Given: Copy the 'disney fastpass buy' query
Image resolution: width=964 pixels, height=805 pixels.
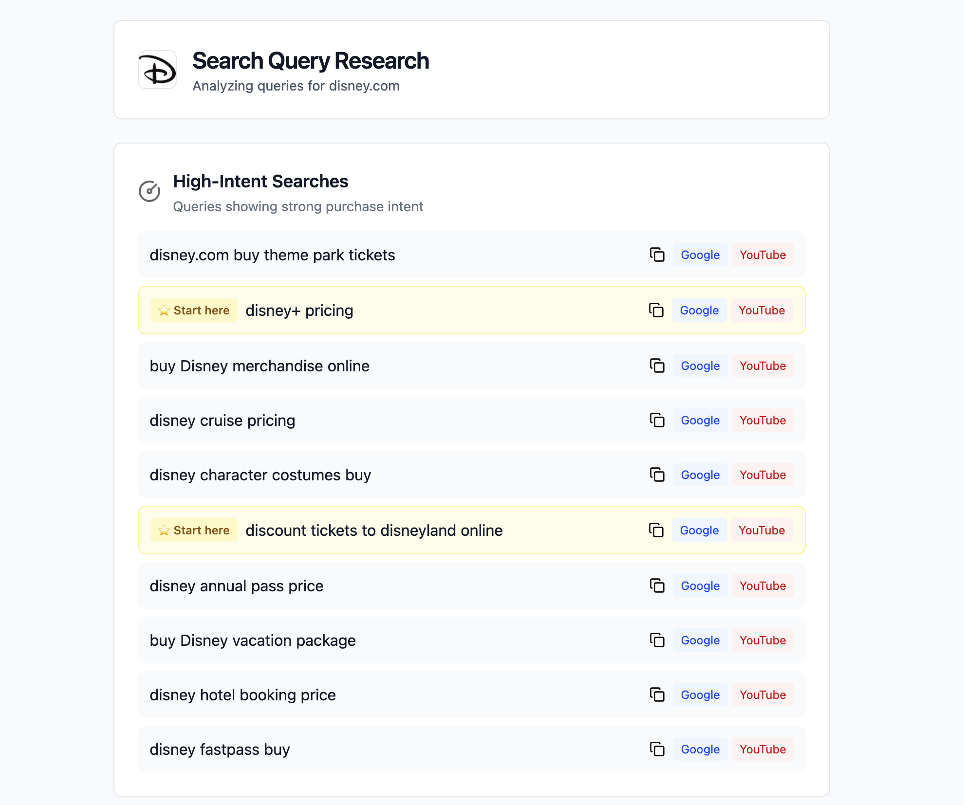Looking at the screenshot, I should 657,749.
